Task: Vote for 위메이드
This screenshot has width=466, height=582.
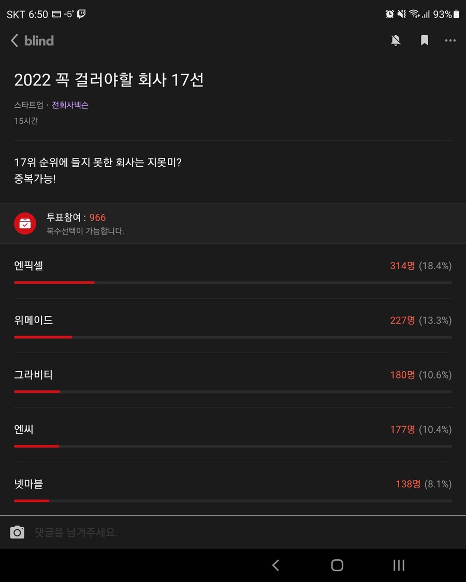Action: pyautogui.click(x=34, y=320)
